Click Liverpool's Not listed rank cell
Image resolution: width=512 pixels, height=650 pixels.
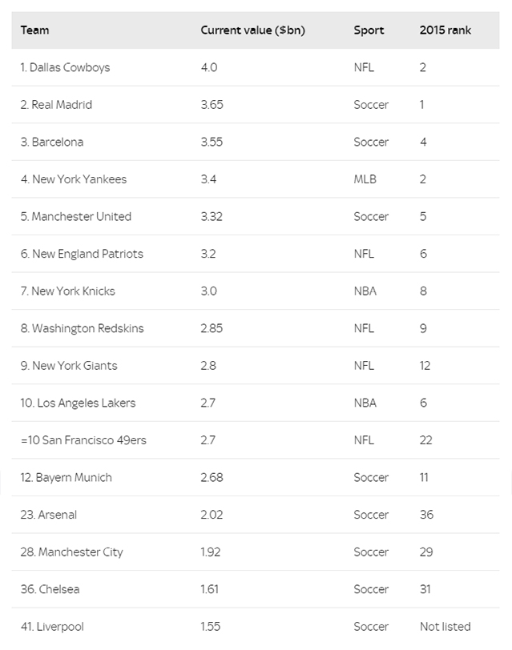[x=445, y=626]
